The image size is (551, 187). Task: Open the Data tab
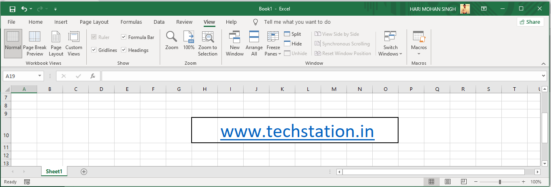click(x=159, y=22)
